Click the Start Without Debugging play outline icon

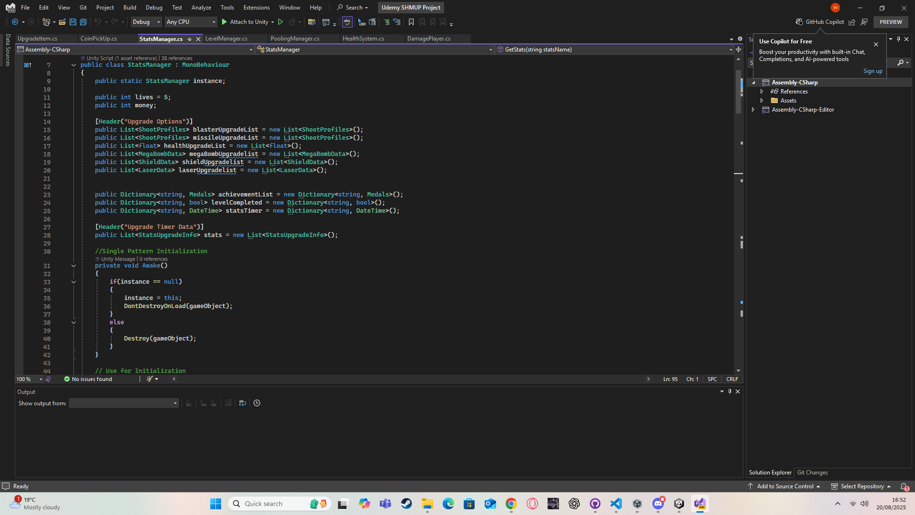281,22
